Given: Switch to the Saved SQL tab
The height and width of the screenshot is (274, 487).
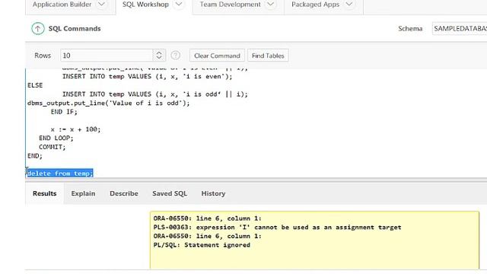Looking at the screenshot, I should [170, 193].
